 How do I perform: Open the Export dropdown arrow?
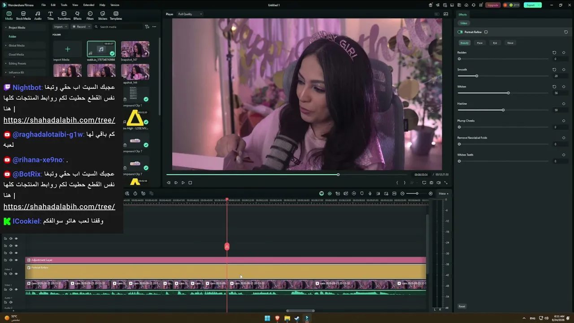click(539, 5)
